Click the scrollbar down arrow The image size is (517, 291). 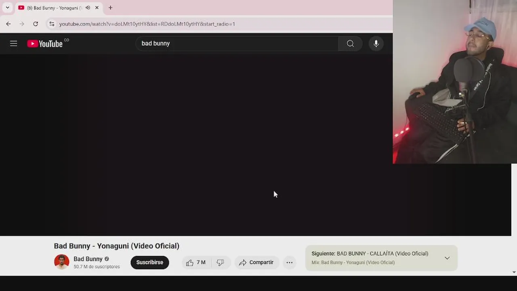pos(514,272)
